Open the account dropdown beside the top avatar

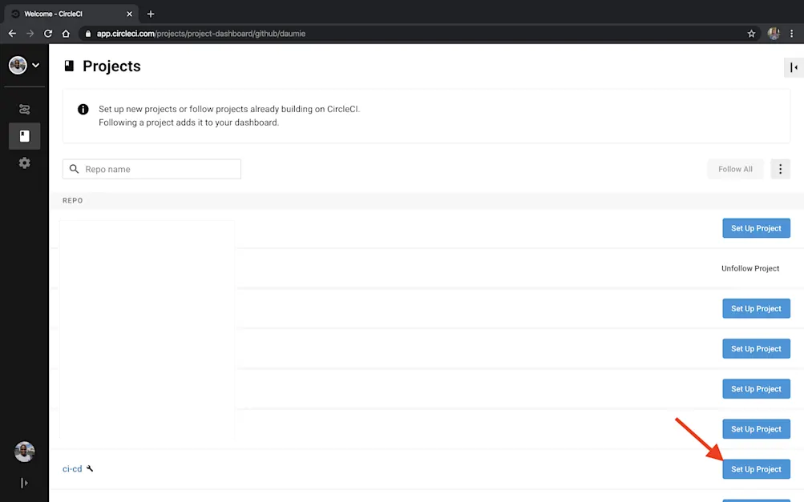pos(35,65)
